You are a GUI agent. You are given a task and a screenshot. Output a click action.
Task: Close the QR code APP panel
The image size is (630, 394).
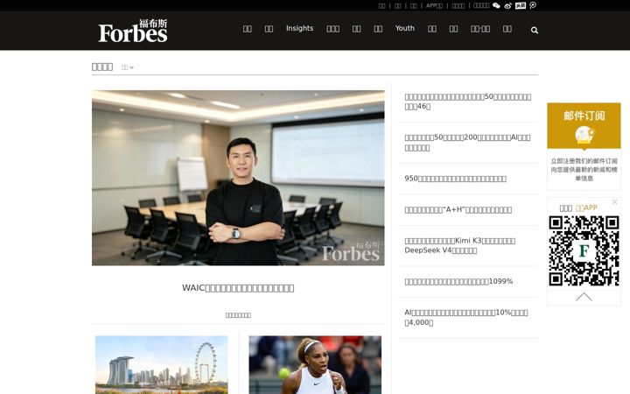click(614, 202)
